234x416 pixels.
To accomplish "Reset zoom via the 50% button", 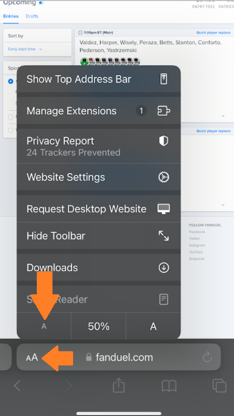I will tap(99, 326).
